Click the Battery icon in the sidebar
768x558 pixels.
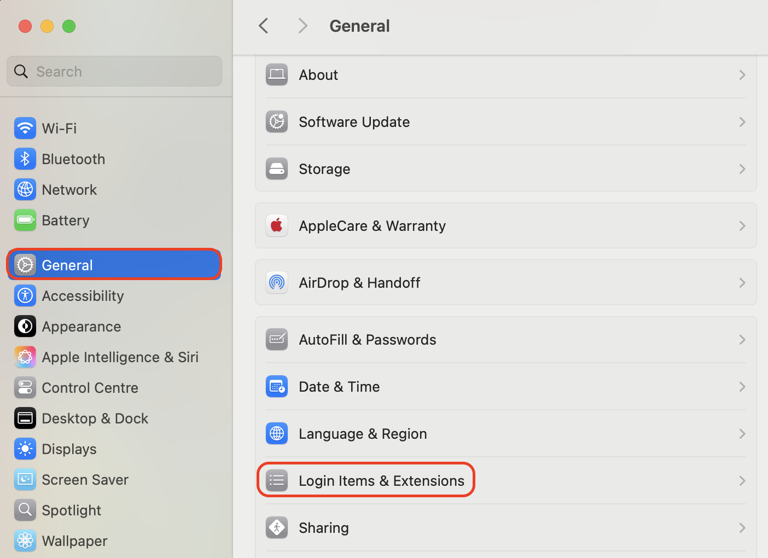tap(25, 220)
